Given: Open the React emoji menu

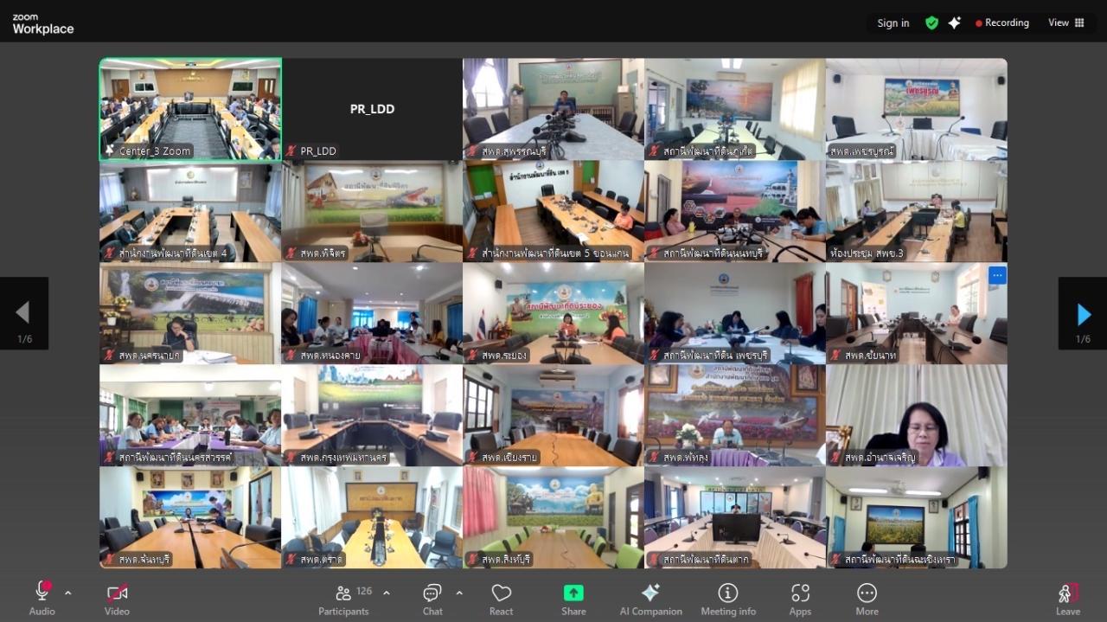Looking at the screenshot, I should point(501,600).
